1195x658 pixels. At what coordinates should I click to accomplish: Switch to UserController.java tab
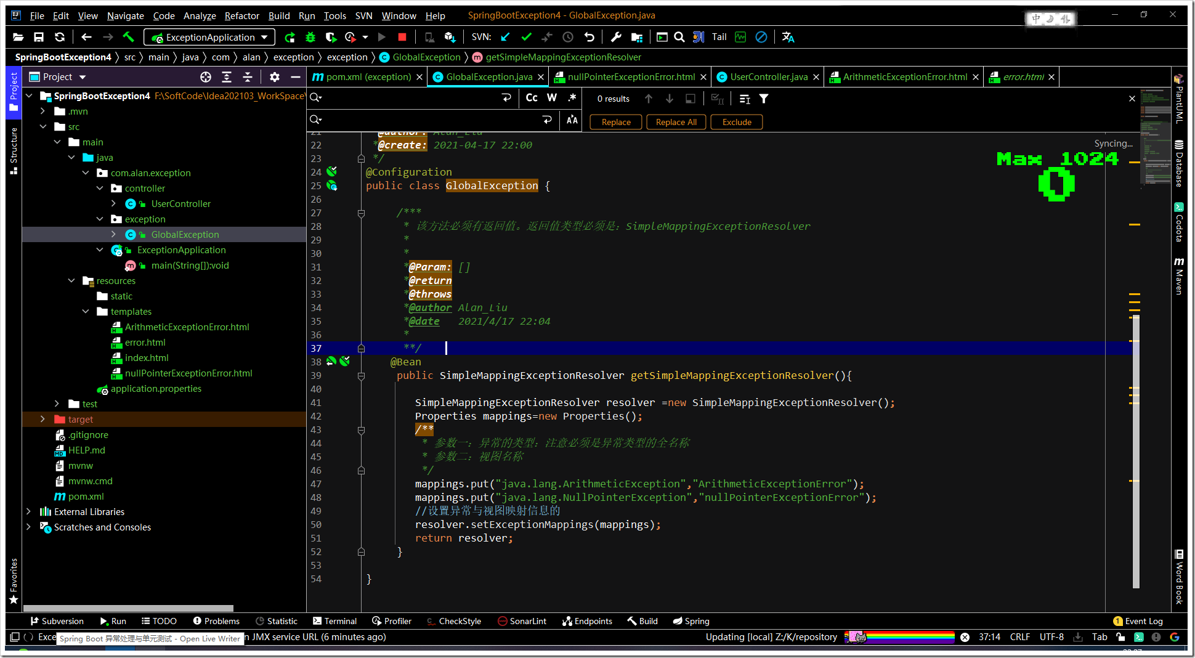pos(768,77)
